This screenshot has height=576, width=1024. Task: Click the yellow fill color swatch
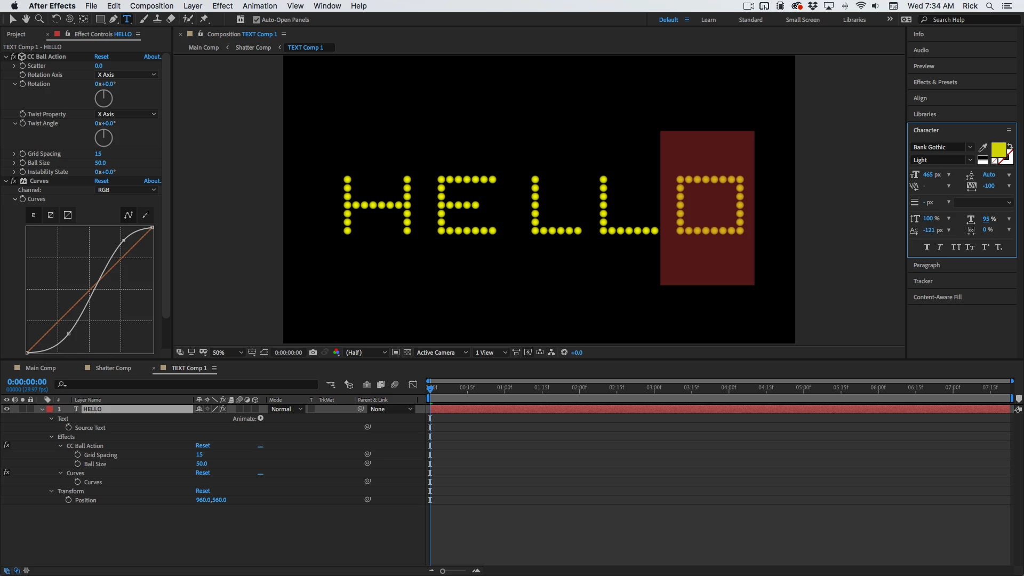998,149
